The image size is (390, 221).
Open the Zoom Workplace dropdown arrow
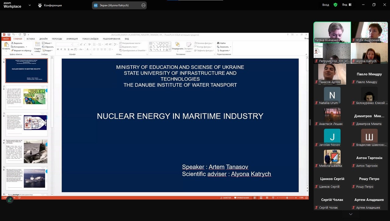[30, 5]
